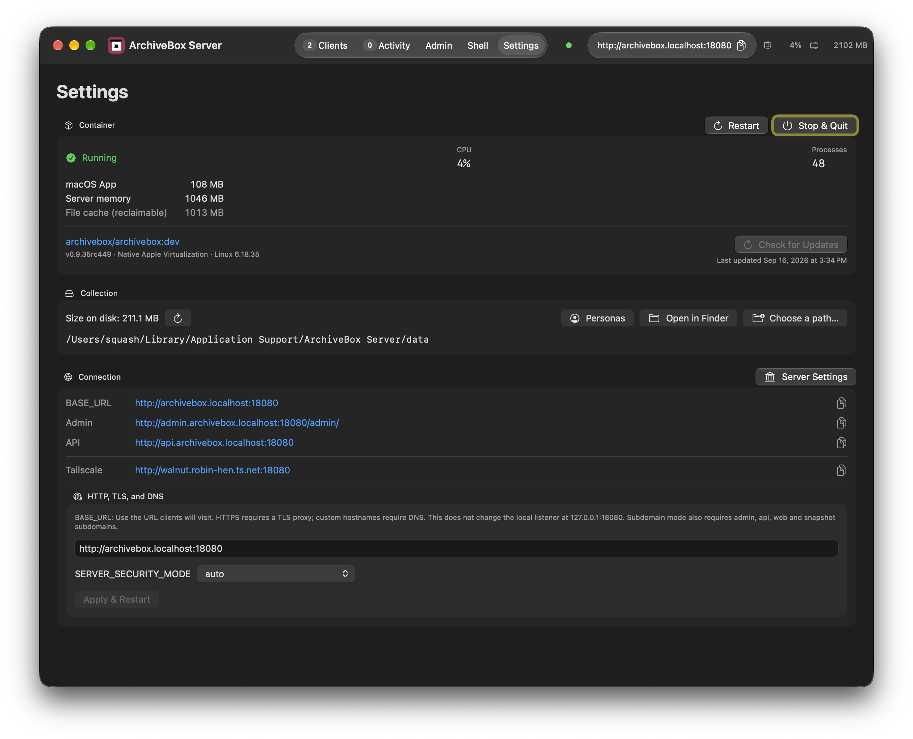Open the walnut.robin-hen.ts.net Tailscale link

pyautogui.click(x=212, y=470)
